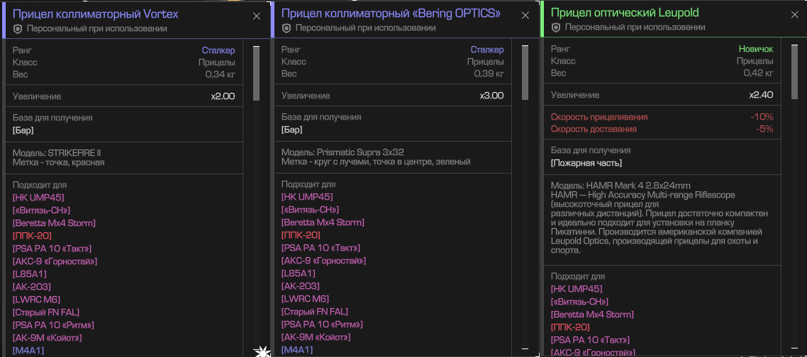Viewport: 807px width, 357px height.
Task: Click shield icon in Leupold panel header
Action: pos(556,27)
